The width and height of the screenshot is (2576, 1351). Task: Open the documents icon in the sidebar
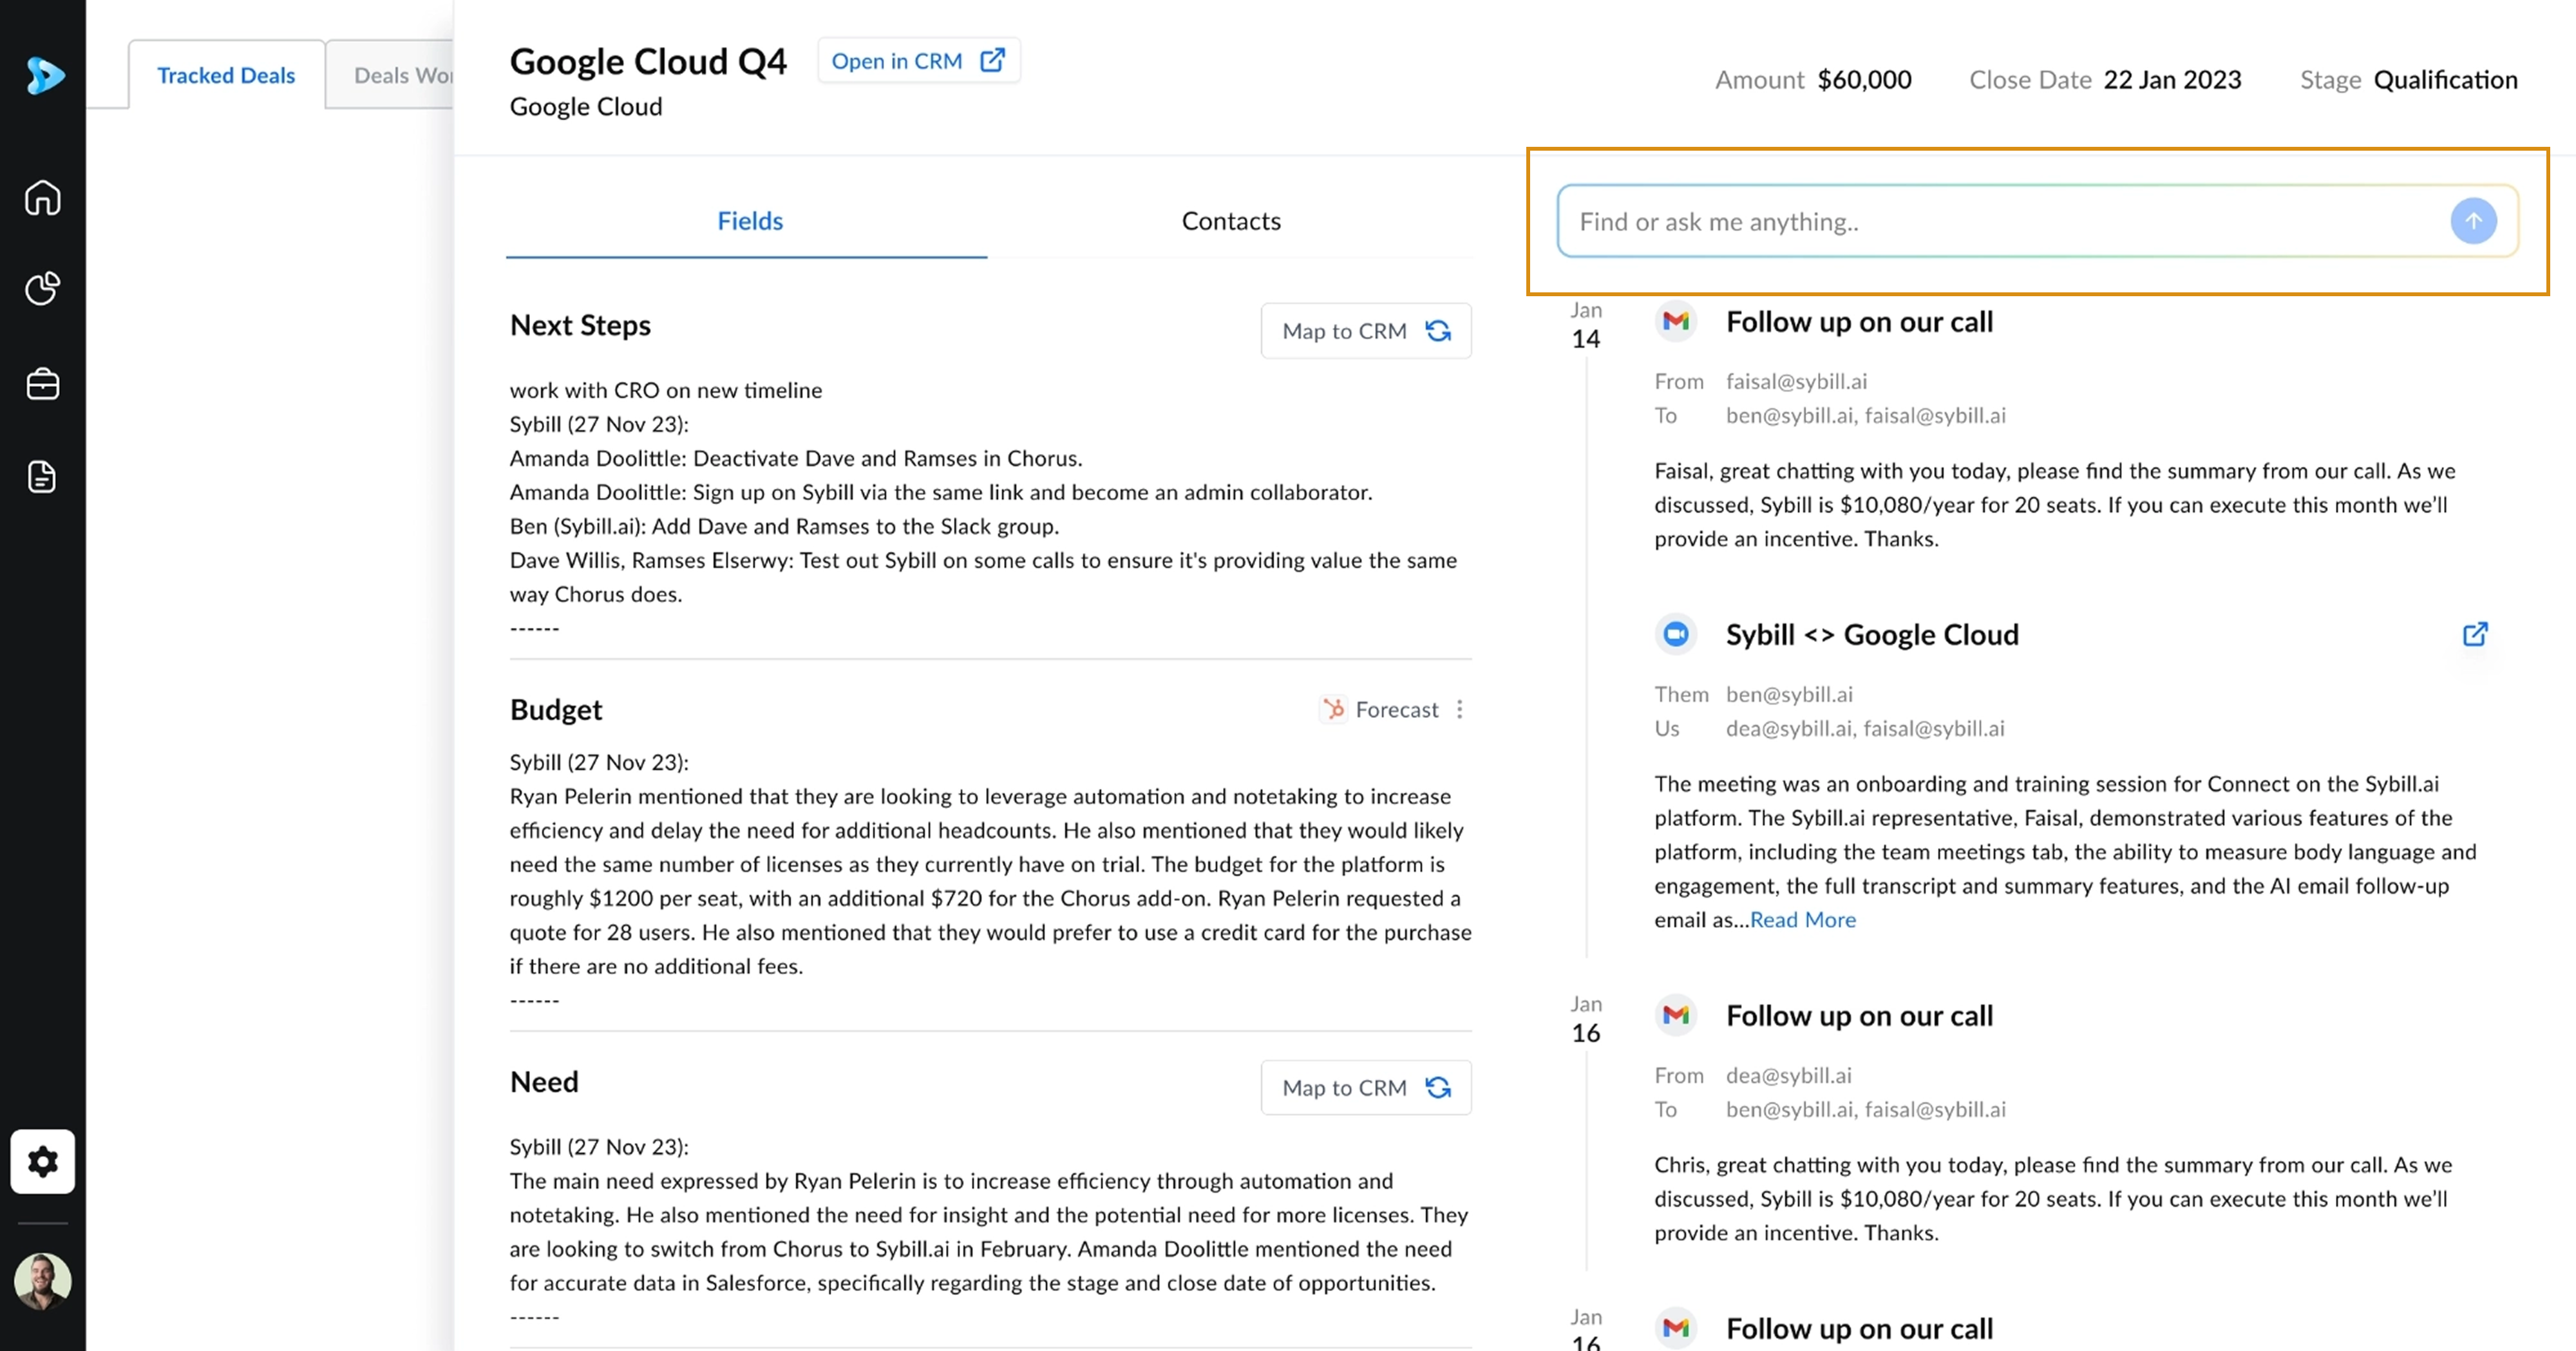(x=43, y=477)
